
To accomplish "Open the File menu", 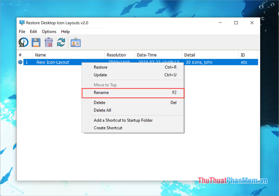I will pos(22,31).
